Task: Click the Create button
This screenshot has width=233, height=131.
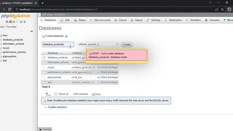Action: [x=127, y=44]
